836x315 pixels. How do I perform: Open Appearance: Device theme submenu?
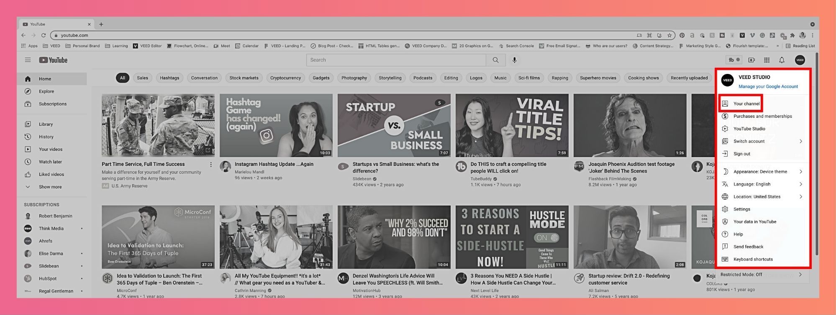[763, 172]
